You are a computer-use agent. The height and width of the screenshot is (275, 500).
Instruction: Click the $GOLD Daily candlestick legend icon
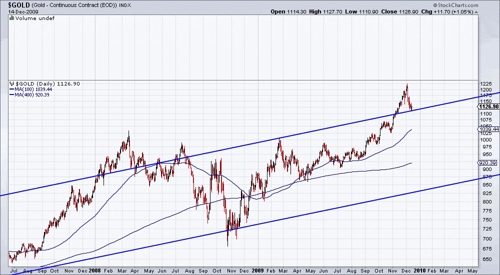click(11, 83)
